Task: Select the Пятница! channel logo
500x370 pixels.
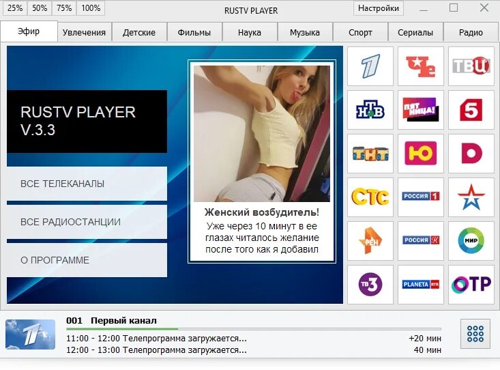Action: (421, 110)
